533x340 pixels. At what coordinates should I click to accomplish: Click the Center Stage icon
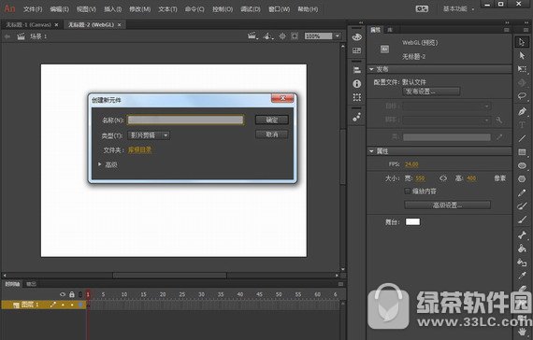[282, 36]
